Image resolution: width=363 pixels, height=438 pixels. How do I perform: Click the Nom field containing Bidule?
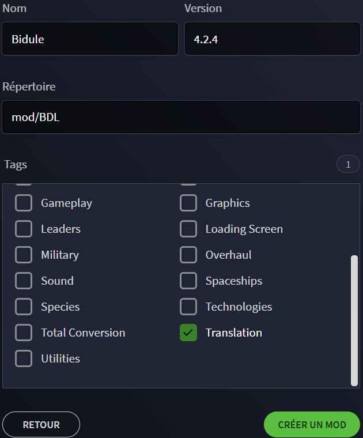click(90, 39)
